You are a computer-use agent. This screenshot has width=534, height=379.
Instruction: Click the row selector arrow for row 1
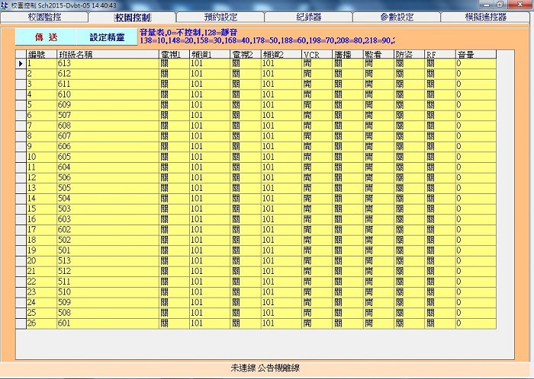[x=21, y=64]
